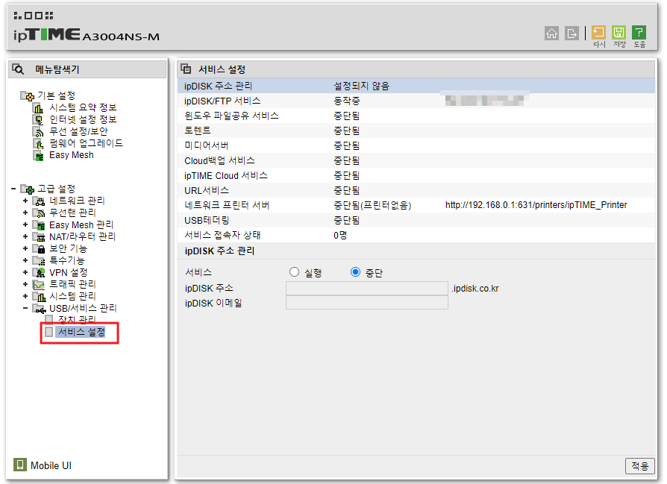Click the 서비스 설정 panel header icon

pos(185,68)
